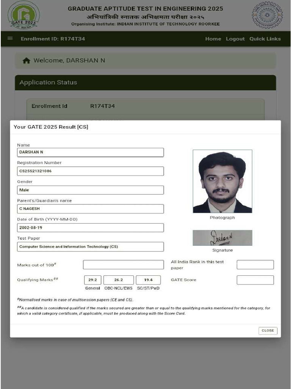Image resolution: width=291 pixels, height=389 pixels.
Task: Click the Photograph caption
Action: 222,218
